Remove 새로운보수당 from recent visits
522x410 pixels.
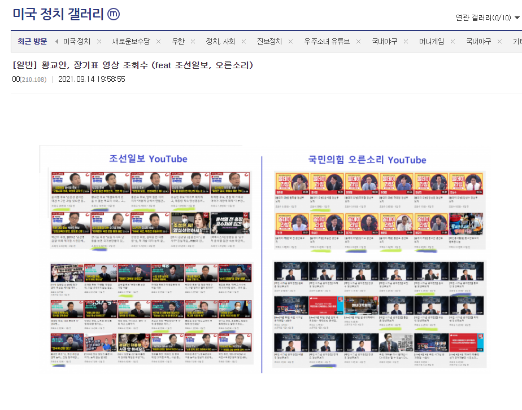pyautogui.click(x=158, y=42)
